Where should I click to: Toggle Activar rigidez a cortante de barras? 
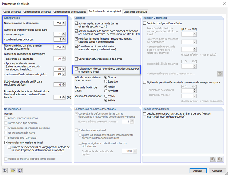pyautogui.click(x=76, y=23)
